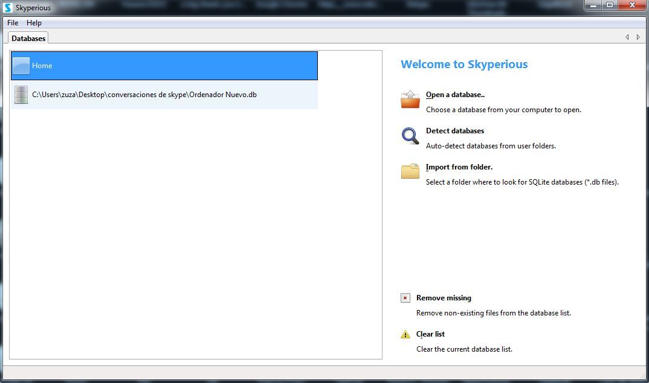Click the database icon beside Ordenador Nuevo.db
Screen dimensions: 649x383
tap(21, 95)
